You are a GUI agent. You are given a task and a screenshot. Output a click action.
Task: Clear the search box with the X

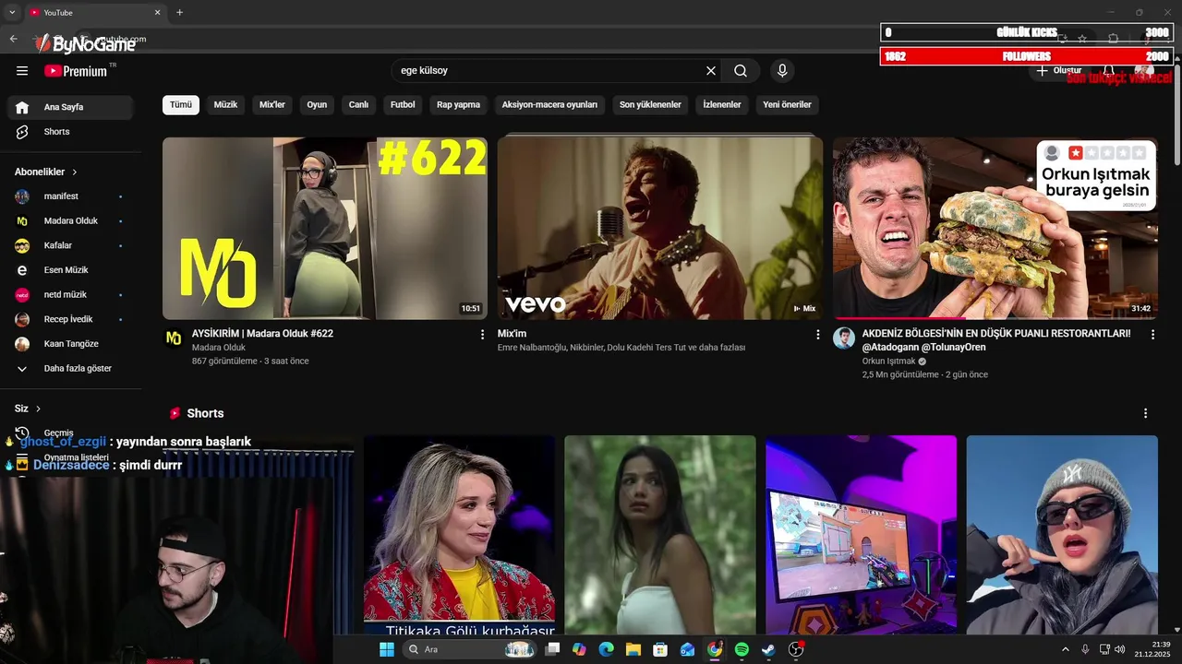(x=711, y=71)
